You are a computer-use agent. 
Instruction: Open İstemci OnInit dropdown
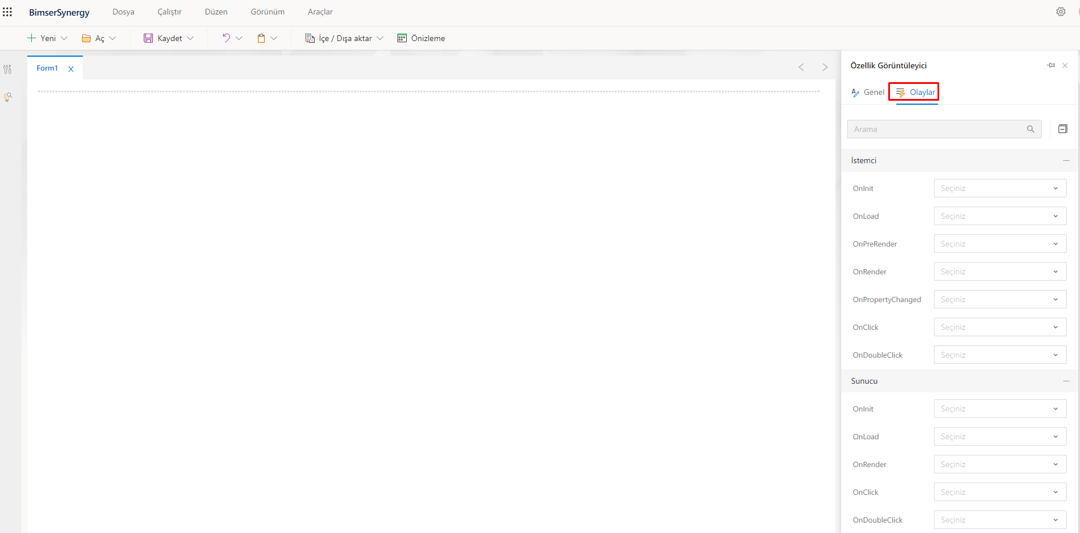1000,188
